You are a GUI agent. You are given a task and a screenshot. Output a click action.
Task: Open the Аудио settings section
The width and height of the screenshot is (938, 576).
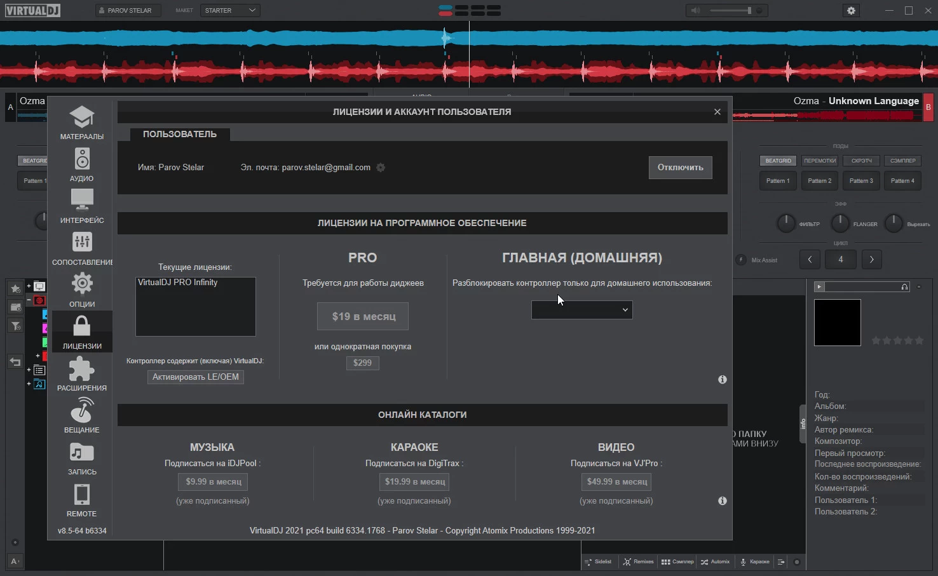[x=81, y=164]
